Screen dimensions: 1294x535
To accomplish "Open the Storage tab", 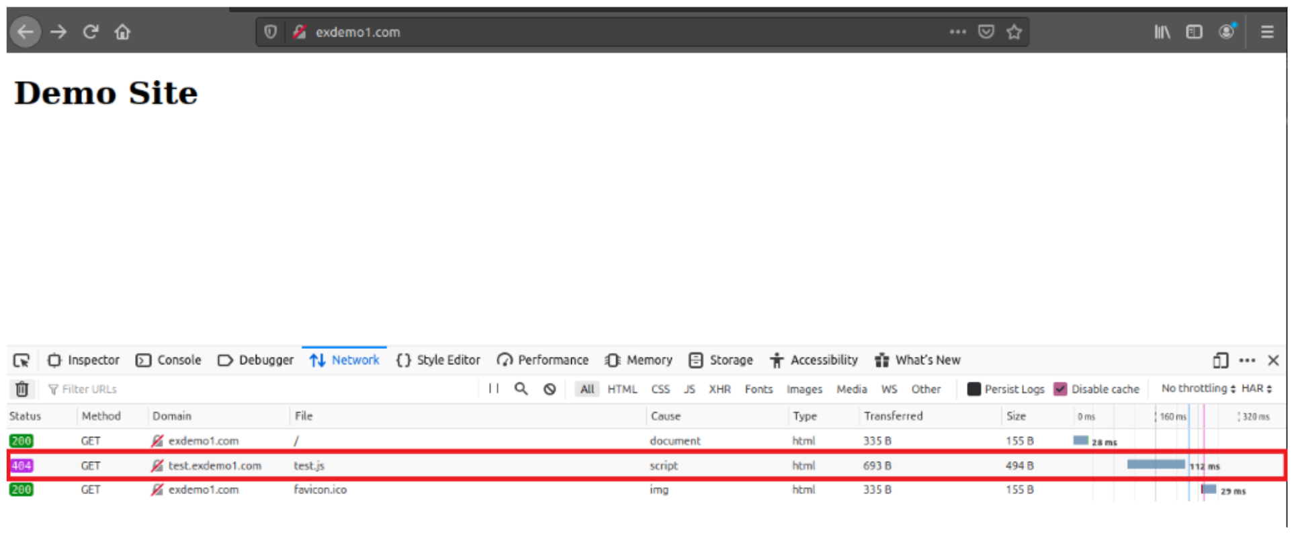I will tap(721, 360).
